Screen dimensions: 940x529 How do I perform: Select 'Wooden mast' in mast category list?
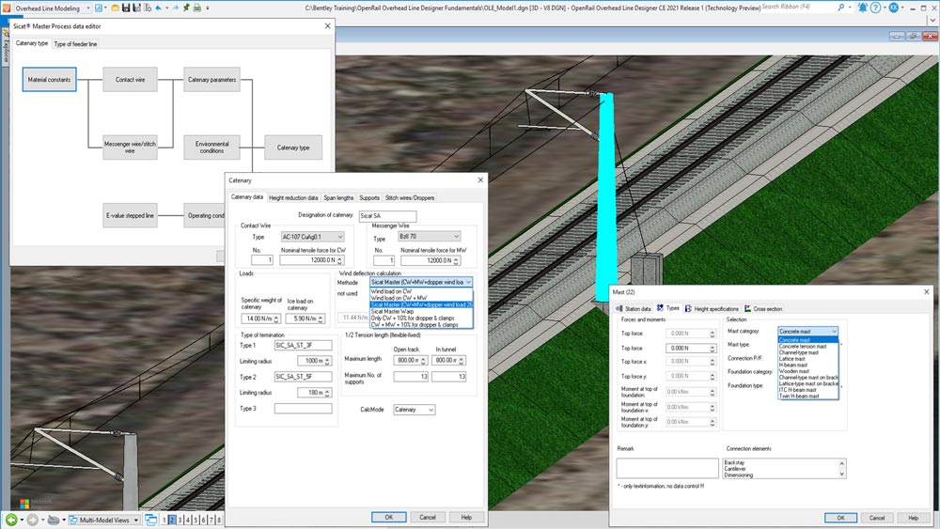tap(808, 371)
